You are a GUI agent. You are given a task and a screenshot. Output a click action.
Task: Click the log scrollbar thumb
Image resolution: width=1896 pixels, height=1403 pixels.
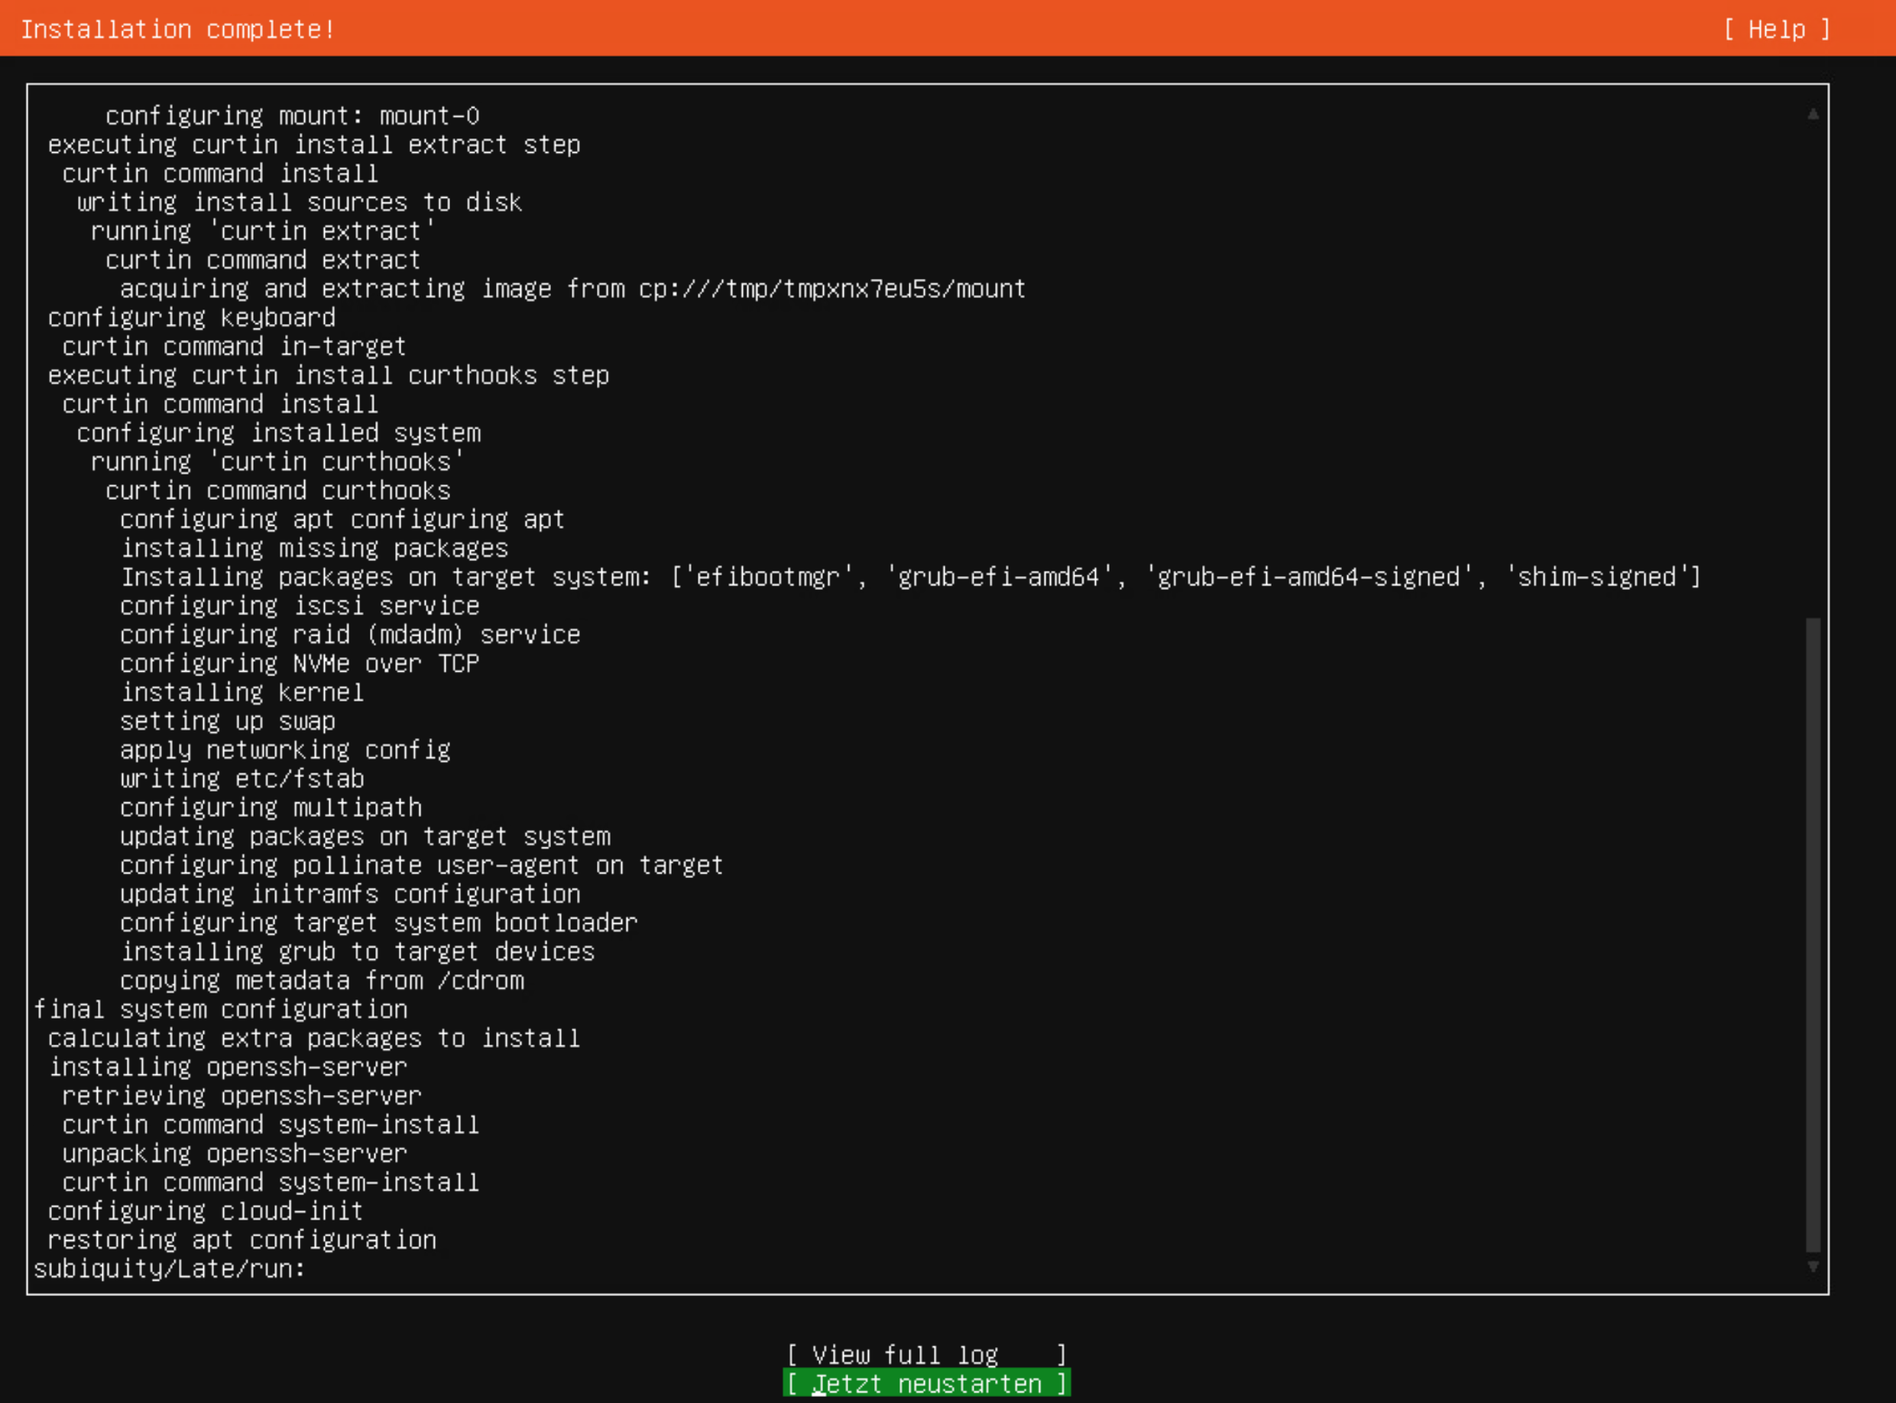click(x=1812, y=935)
